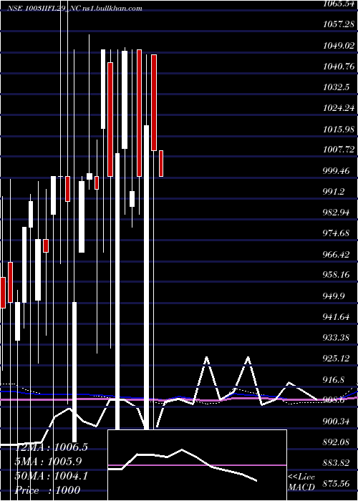Click the 941.64 axis label
Image resolution: width=358 pixels, height=501 pixels.
[337, 316]
